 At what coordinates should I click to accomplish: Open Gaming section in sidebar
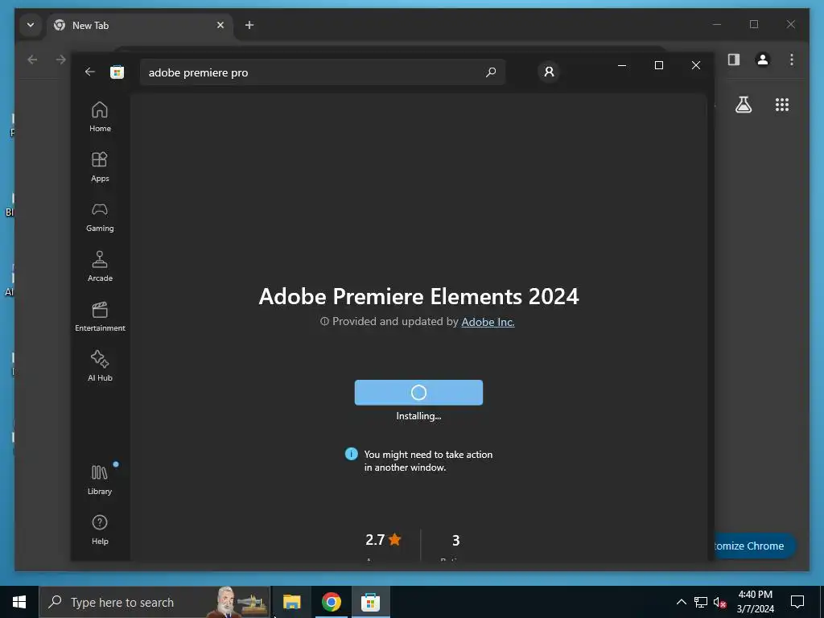click(100, 216)
